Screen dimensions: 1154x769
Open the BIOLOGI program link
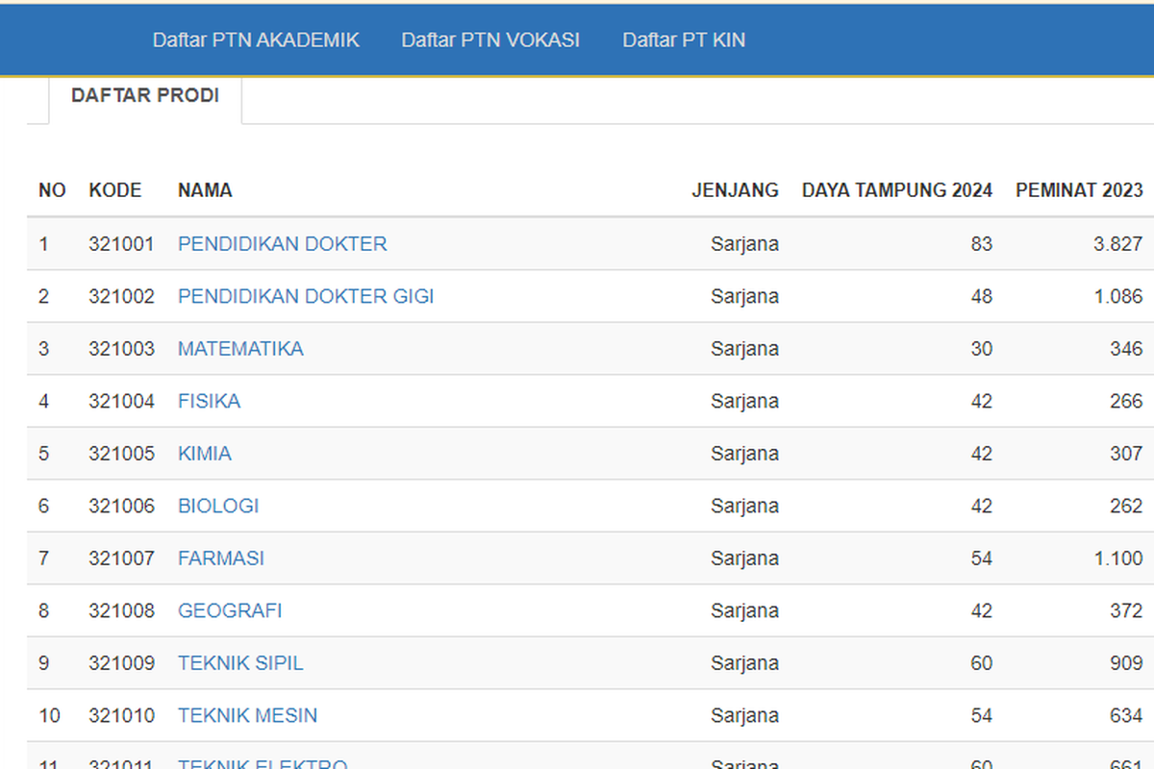(x=218, y=506)
